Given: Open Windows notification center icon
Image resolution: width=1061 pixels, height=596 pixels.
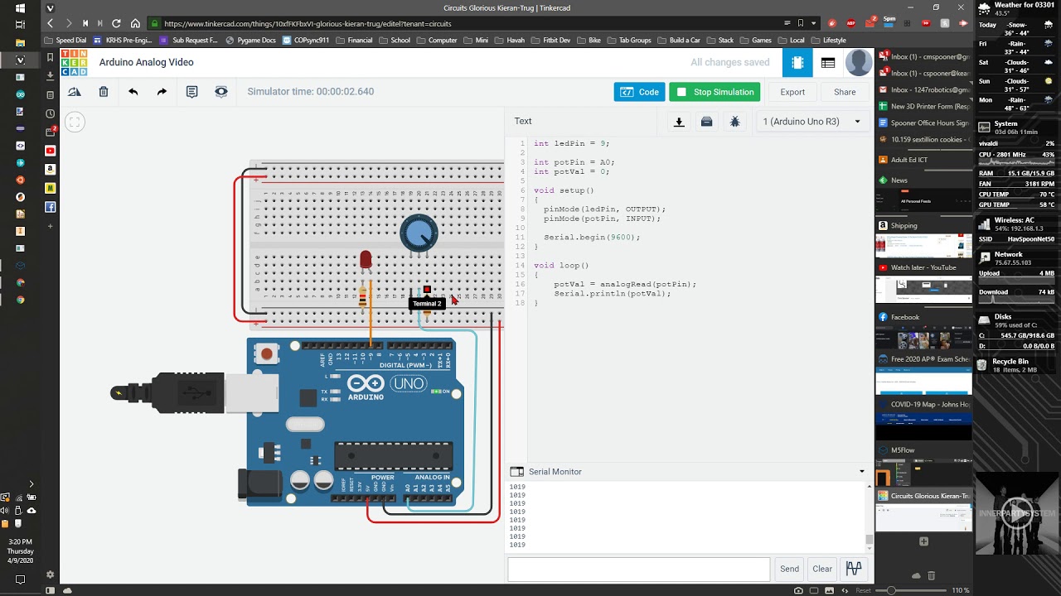Looking at the screenshot, I should pos(20,579).
